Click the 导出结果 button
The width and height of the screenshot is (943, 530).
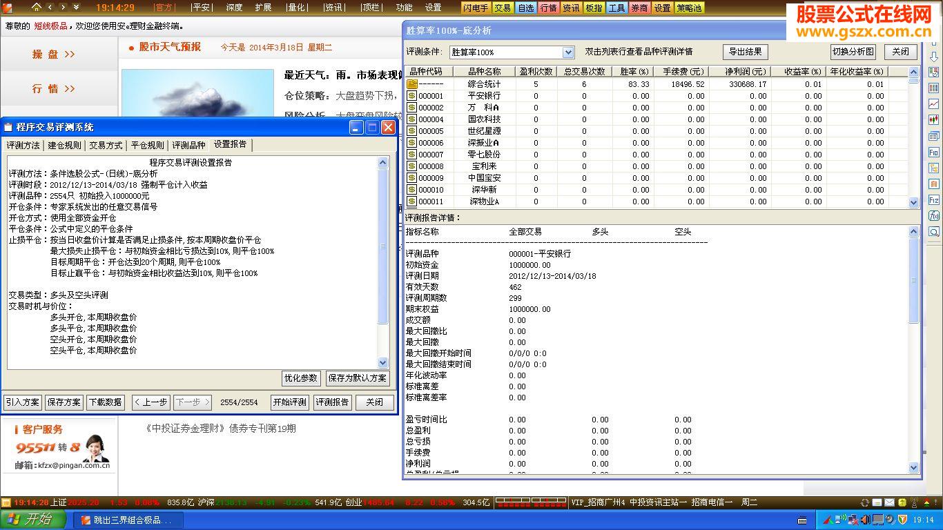pyautogui.click(x=746, y=52)
